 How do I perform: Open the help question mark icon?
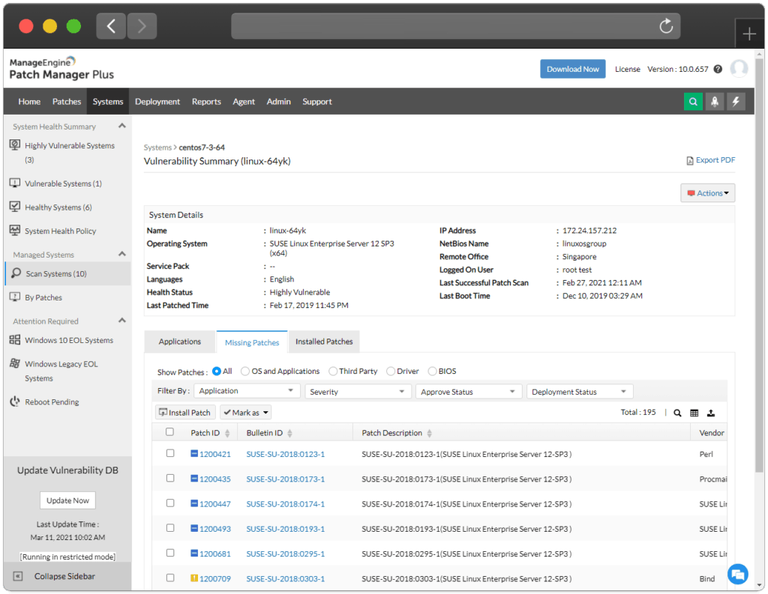718,69
